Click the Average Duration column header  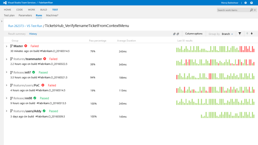click(x=126, y=41)
